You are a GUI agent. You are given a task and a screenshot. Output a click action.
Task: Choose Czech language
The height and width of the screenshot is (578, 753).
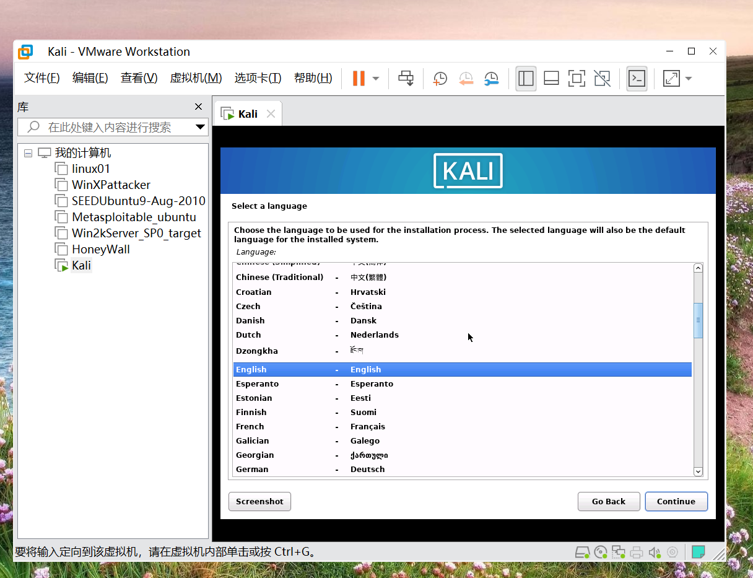coord(462,306)
